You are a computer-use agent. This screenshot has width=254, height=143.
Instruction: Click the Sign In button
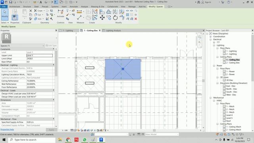click(x=206, y=2)
